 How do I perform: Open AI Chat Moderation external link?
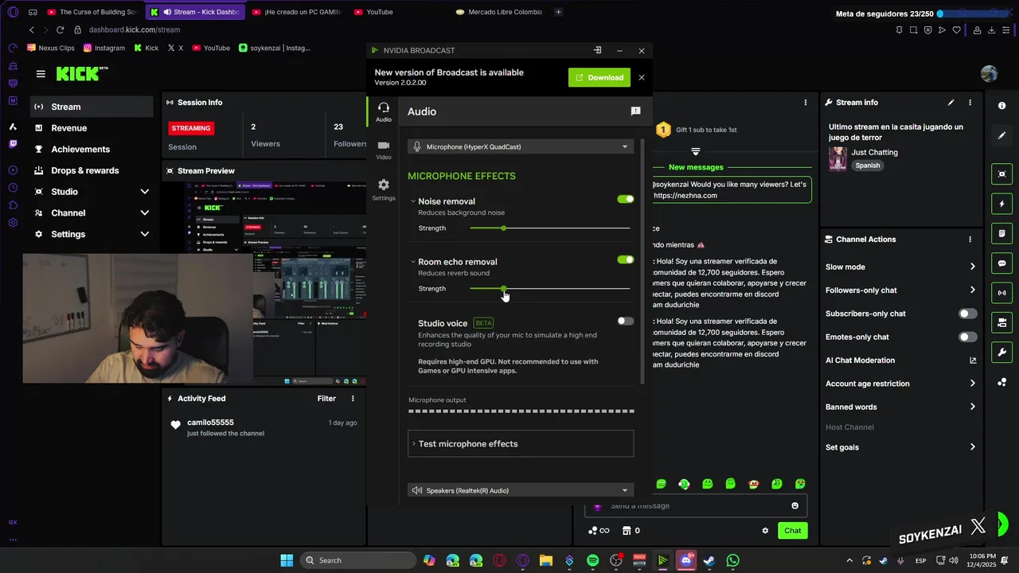coord(973,361)
